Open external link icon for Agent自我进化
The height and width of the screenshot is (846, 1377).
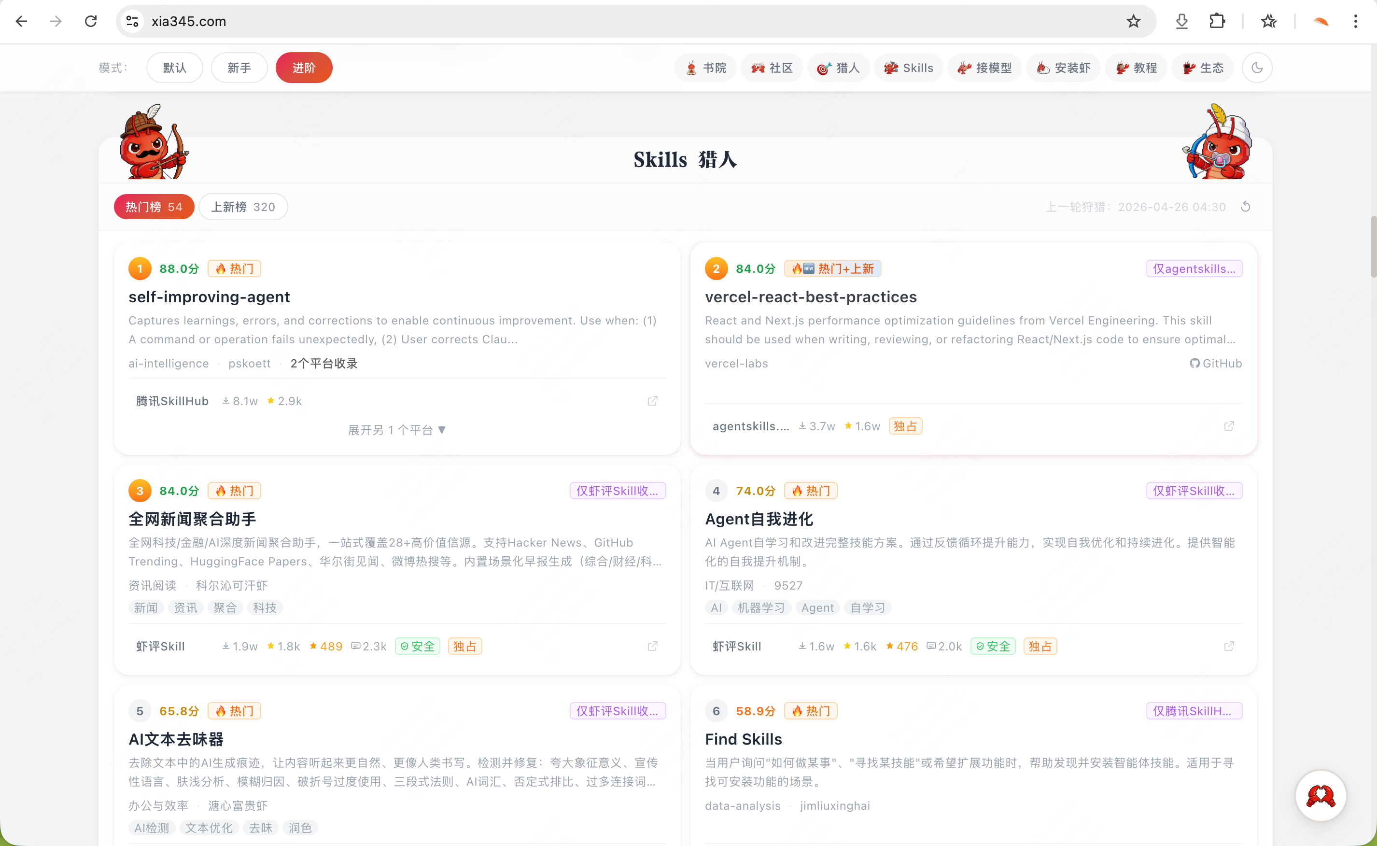[x=1229, y=646]
